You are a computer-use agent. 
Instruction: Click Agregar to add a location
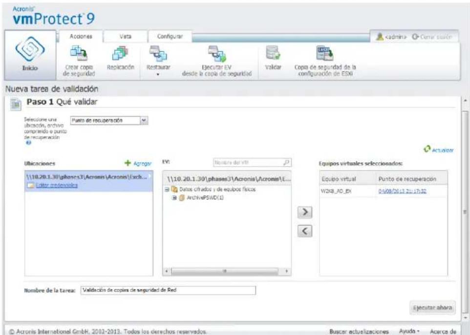(138, 163)
